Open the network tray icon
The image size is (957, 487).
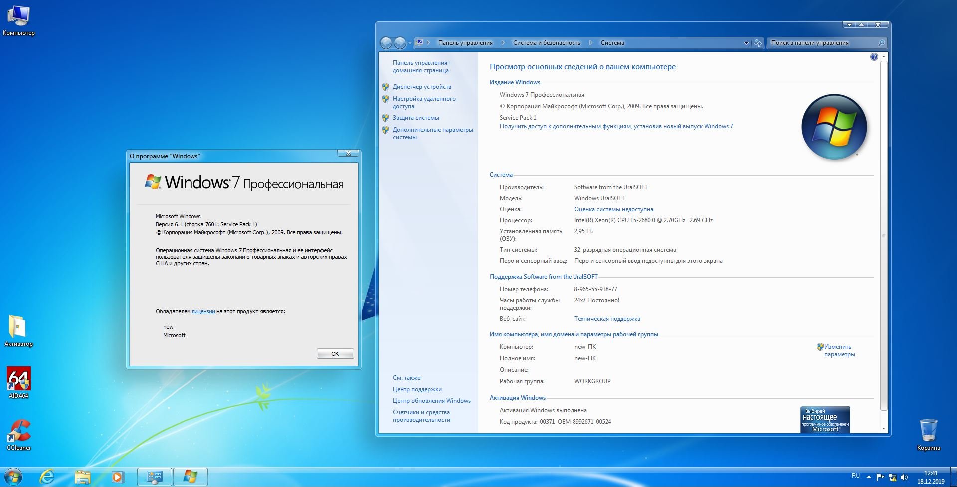[x=893, y=477]
